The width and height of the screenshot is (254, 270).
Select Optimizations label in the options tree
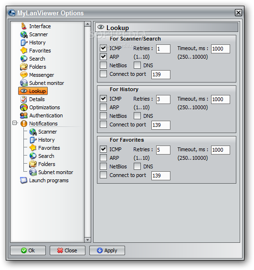(x=44, y=107)
